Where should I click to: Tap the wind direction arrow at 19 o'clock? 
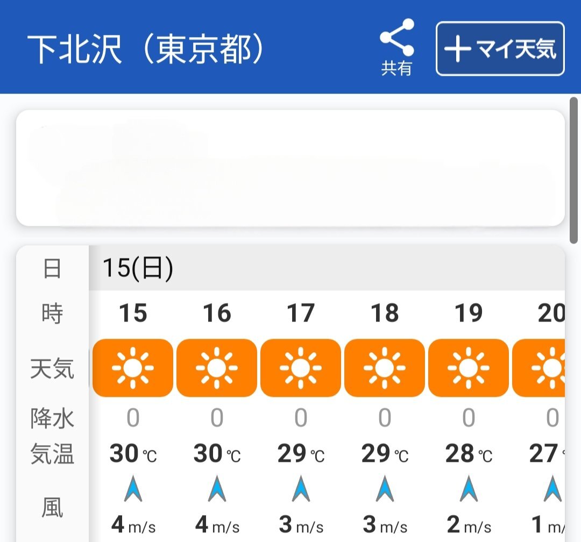469,489
